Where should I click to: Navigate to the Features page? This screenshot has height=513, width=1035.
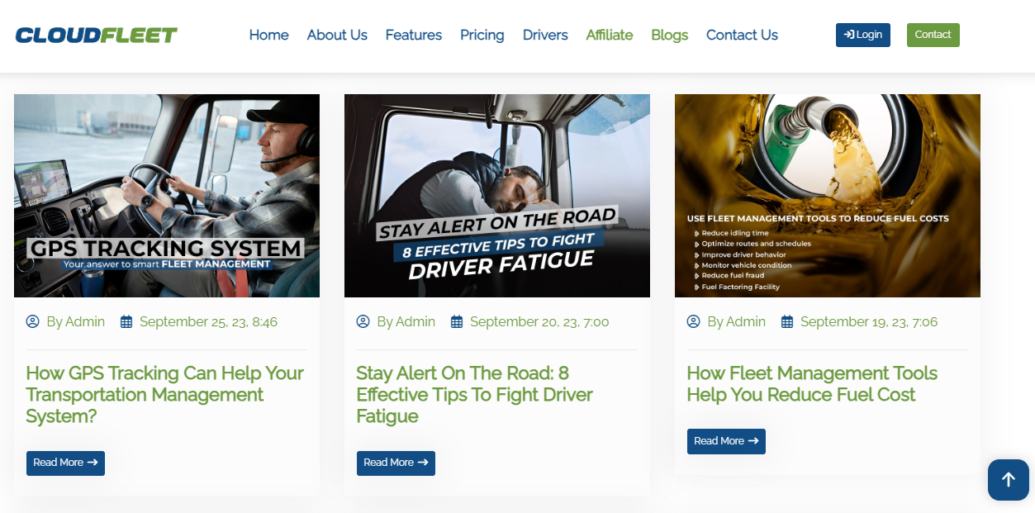(x=413, y=35)
